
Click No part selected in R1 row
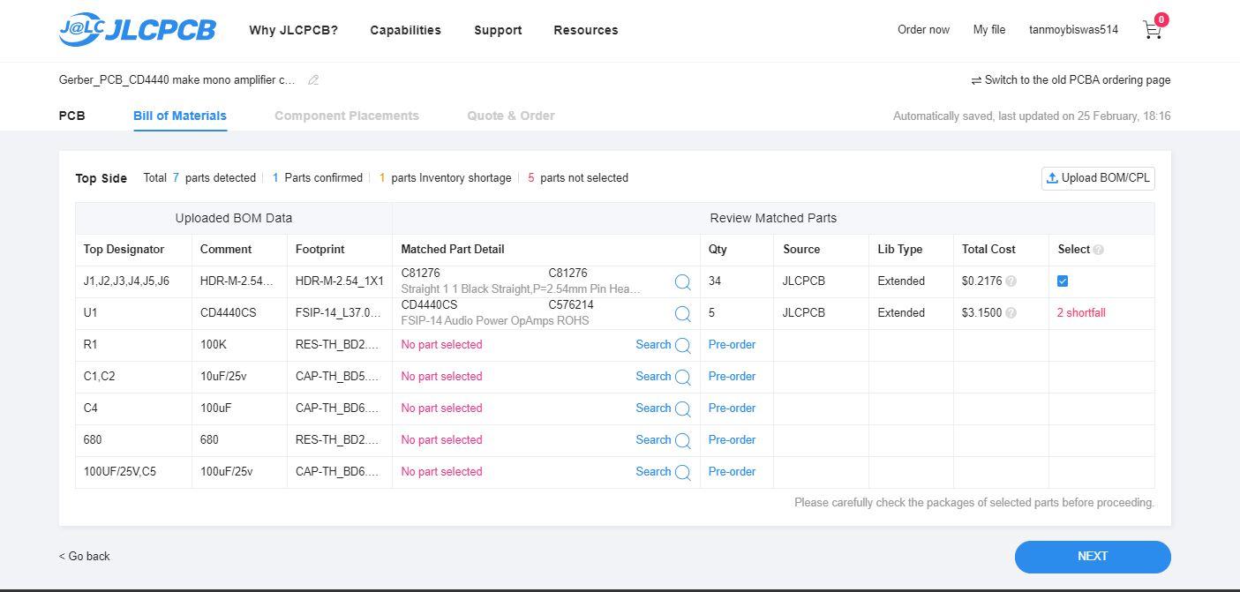click(441, 345)
